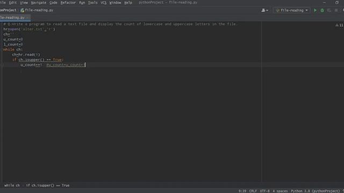Open the View menu

coord(24,3)
